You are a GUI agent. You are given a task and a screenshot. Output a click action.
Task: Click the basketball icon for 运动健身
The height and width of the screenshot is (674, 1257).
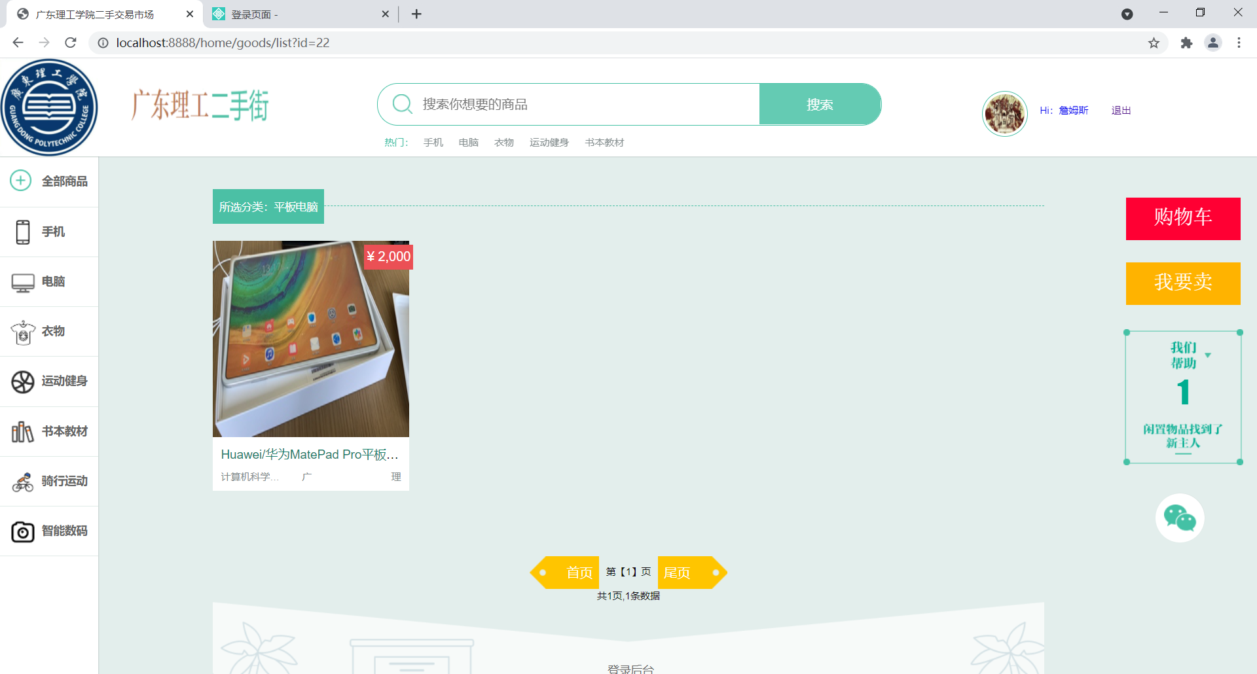(x=23, y=382)
